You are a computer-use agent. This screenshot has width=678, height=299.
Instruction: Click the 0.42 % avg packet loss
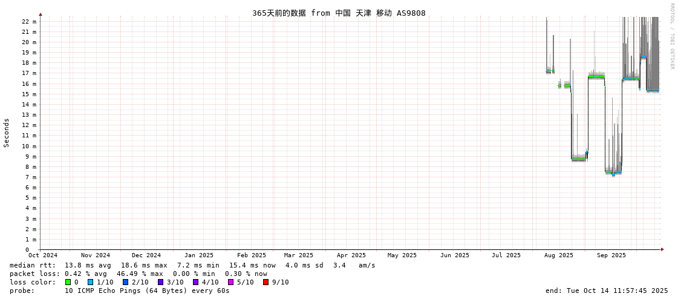click(88, 274)
